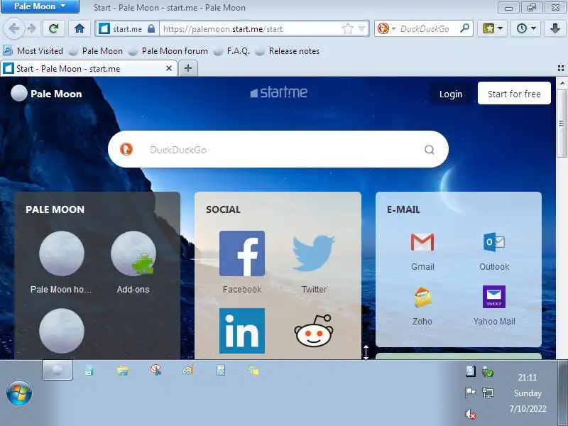Image resolution: width=568 pixels, height=426 pixels.
Task: Open the Add-ons moon puzzle tile
Action: click(x=133, y=253)
